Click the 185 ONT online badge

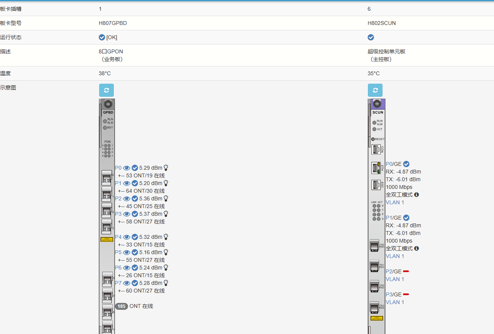tap(121, 306)
